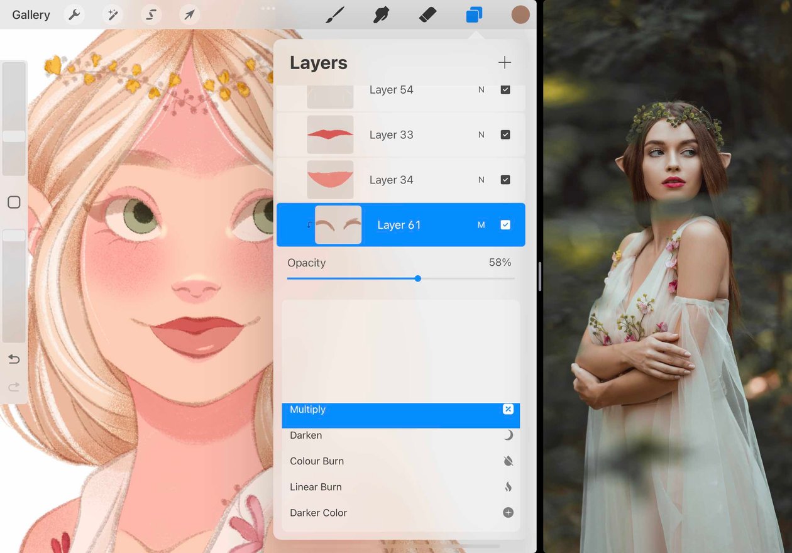
Task: Click the brush opacity slider handle
Action: tap(14, 236)
